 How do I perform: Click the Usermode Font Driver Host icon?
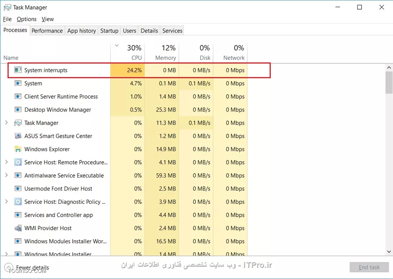pyautogui.click(x=18, y=188)
